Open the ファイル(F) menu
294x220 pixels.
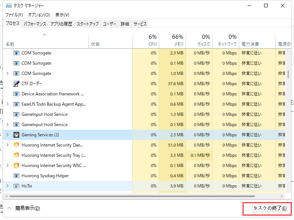pyautogui.click(x=14, y=15)
